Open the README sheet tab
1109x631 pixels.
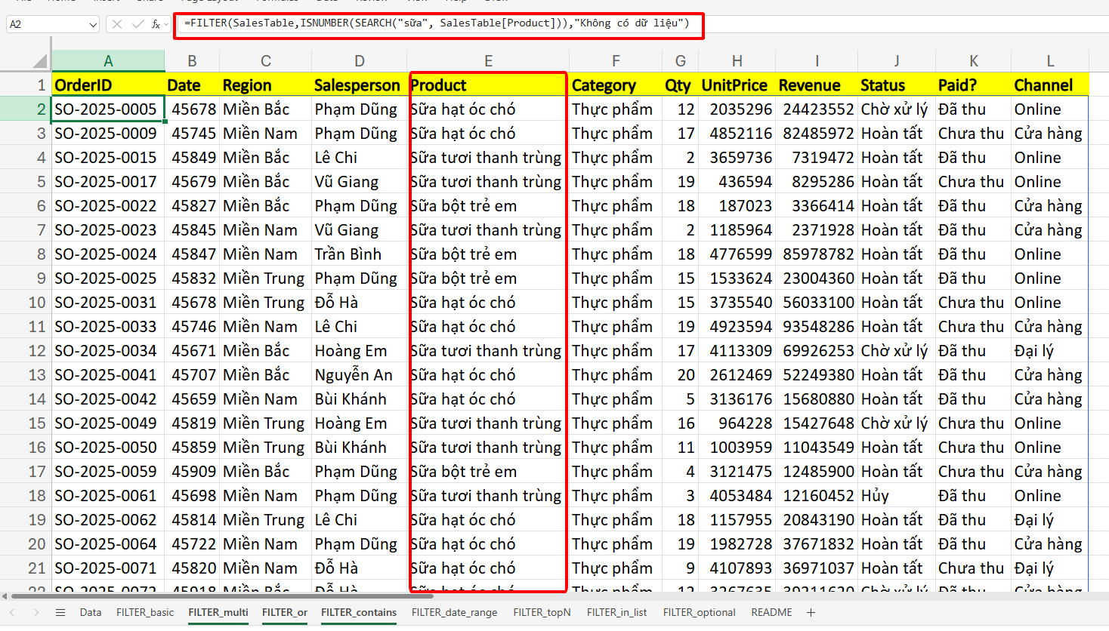coord(771,612)
